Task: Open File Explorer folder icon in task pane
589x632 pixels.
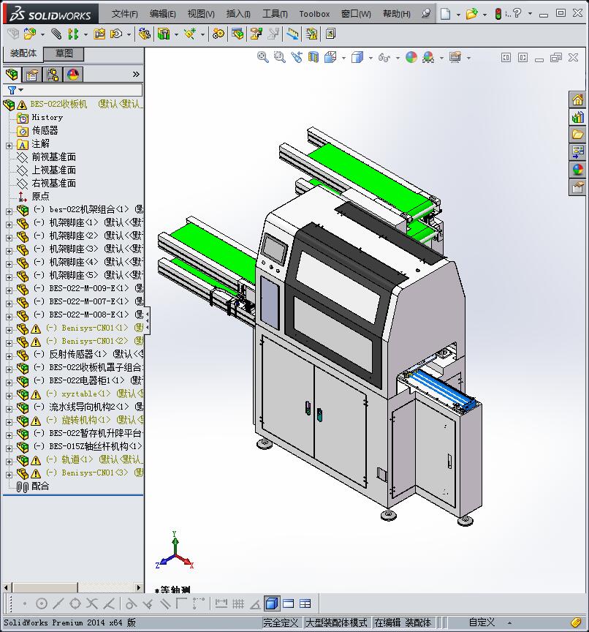Action: 578,134
